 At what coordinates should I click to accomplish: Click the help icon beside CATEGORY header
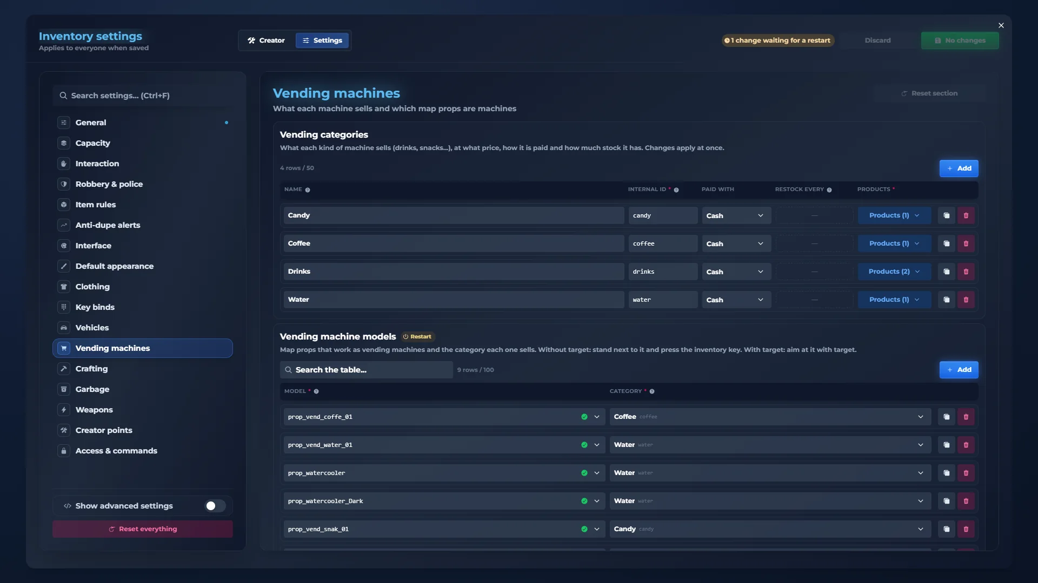pyautogui.click(x=652, y=391)
